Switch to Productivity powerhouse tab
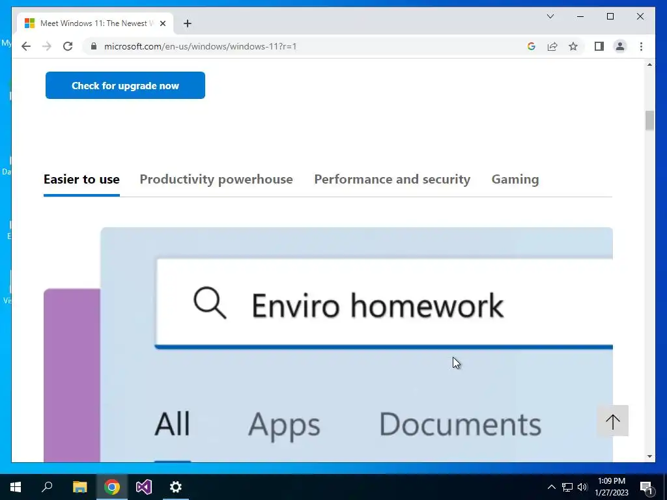Screen dimensions: 667x500 216,180
